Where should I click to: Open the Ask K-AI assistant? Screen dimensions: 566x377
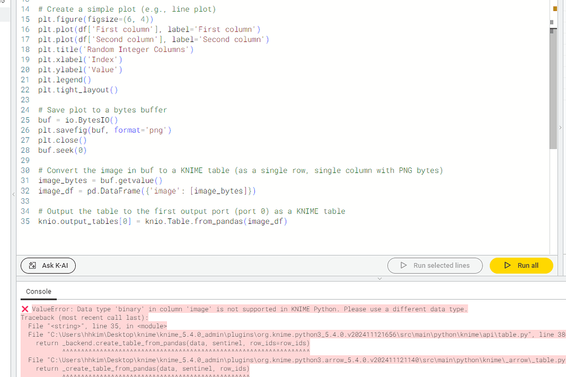[x=48, y=265]
